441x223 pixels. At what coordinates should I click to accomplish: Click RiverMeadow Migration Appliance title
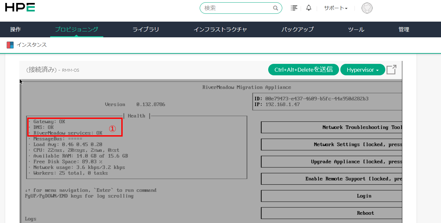[x=247, y=87]
